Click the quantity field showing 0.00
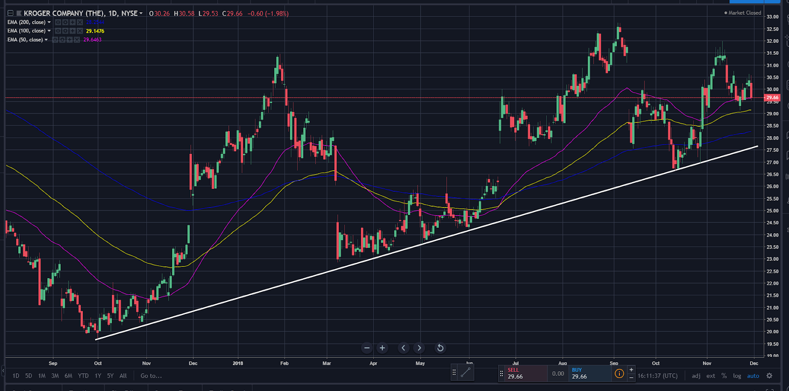This screenshot has height=391, width=789. (x=558, y=373)
